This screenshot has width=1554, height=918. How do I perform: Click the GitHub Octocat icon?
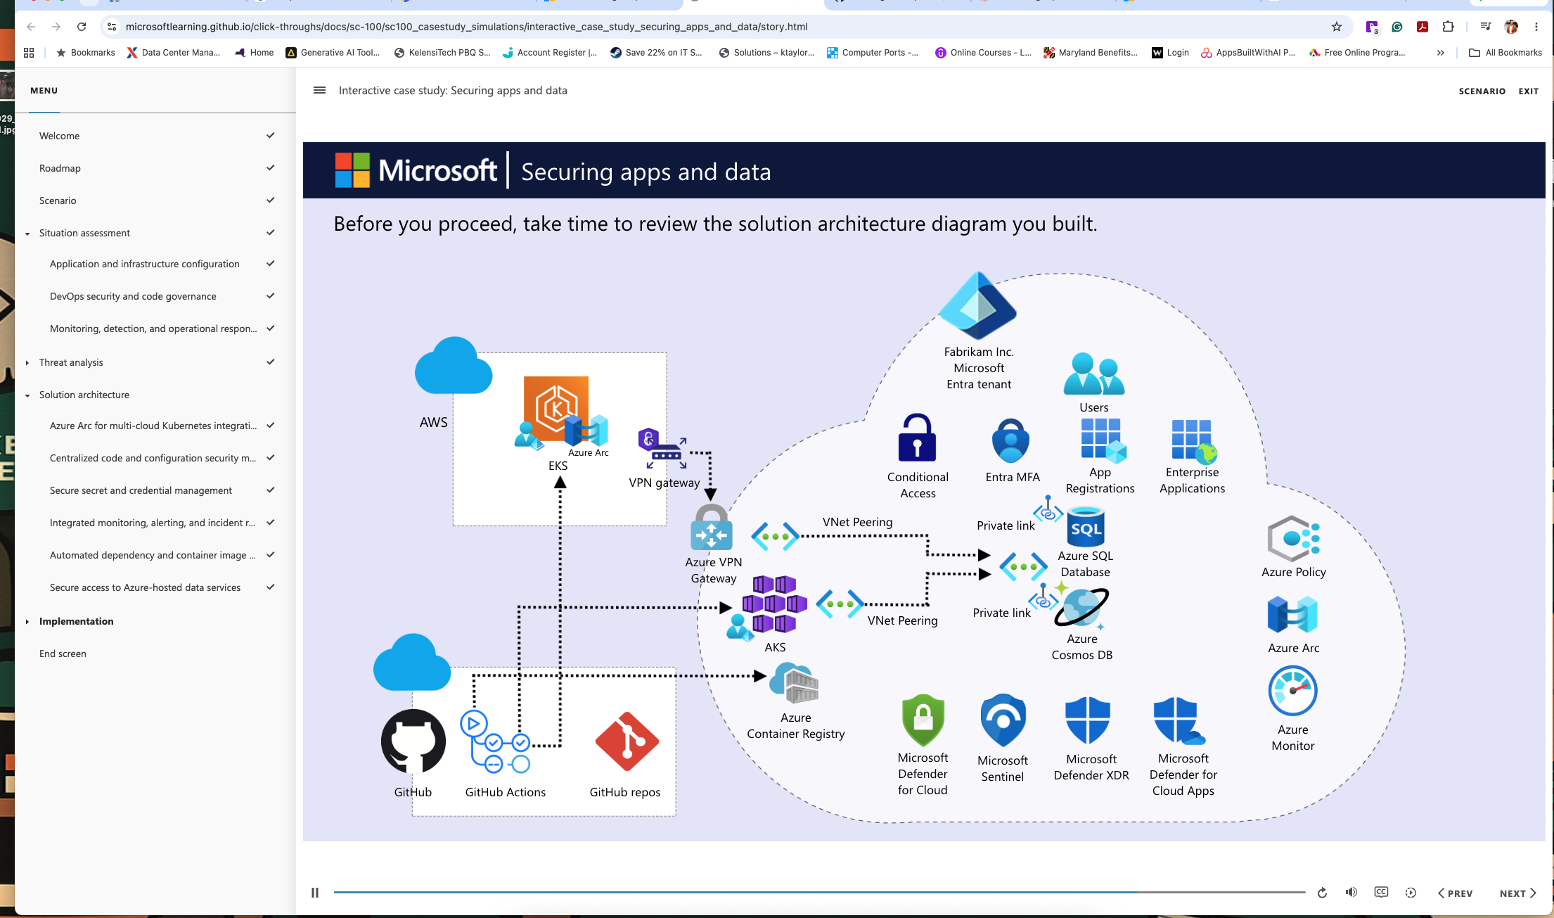point(413,742)
